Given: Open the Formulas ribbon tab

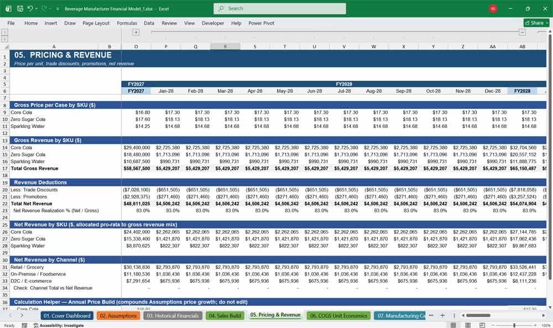Looking at the screenshot, I should (127, 23).
